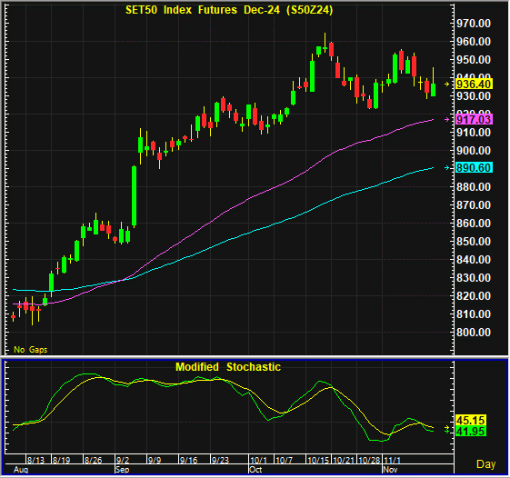The width and height of the screenshot is (510, 478).
Task: Click the No Gaps label
Action: [x=31, y=350]
